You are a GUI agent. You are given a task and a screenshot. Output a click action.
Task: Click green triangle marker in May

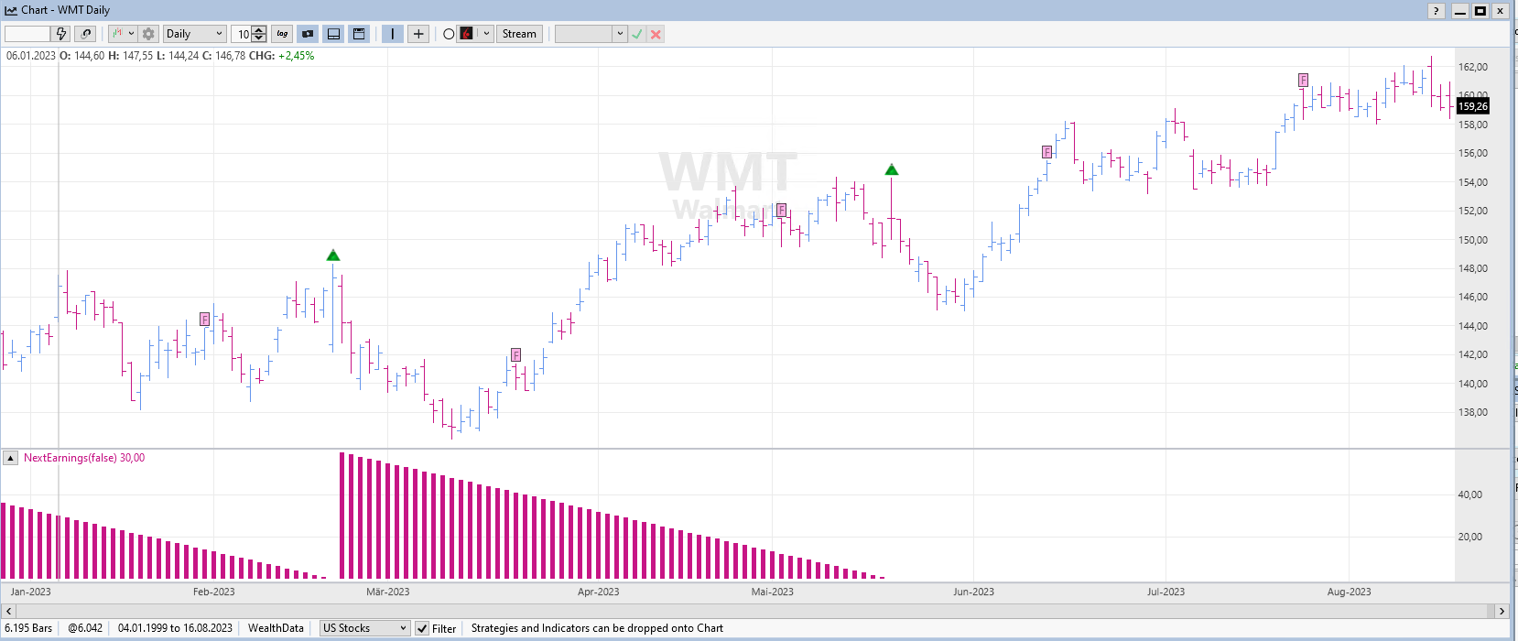892,169
